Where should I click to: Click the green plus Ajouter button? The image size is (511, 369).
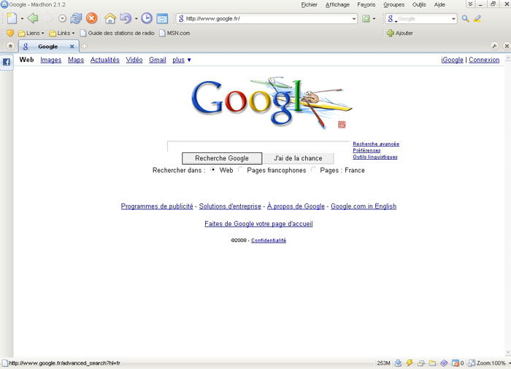click(x=400, y=34)
